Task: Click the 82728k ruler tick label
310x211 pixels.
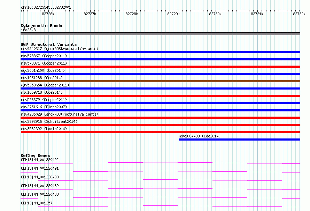Action: [x=132, y=14]
